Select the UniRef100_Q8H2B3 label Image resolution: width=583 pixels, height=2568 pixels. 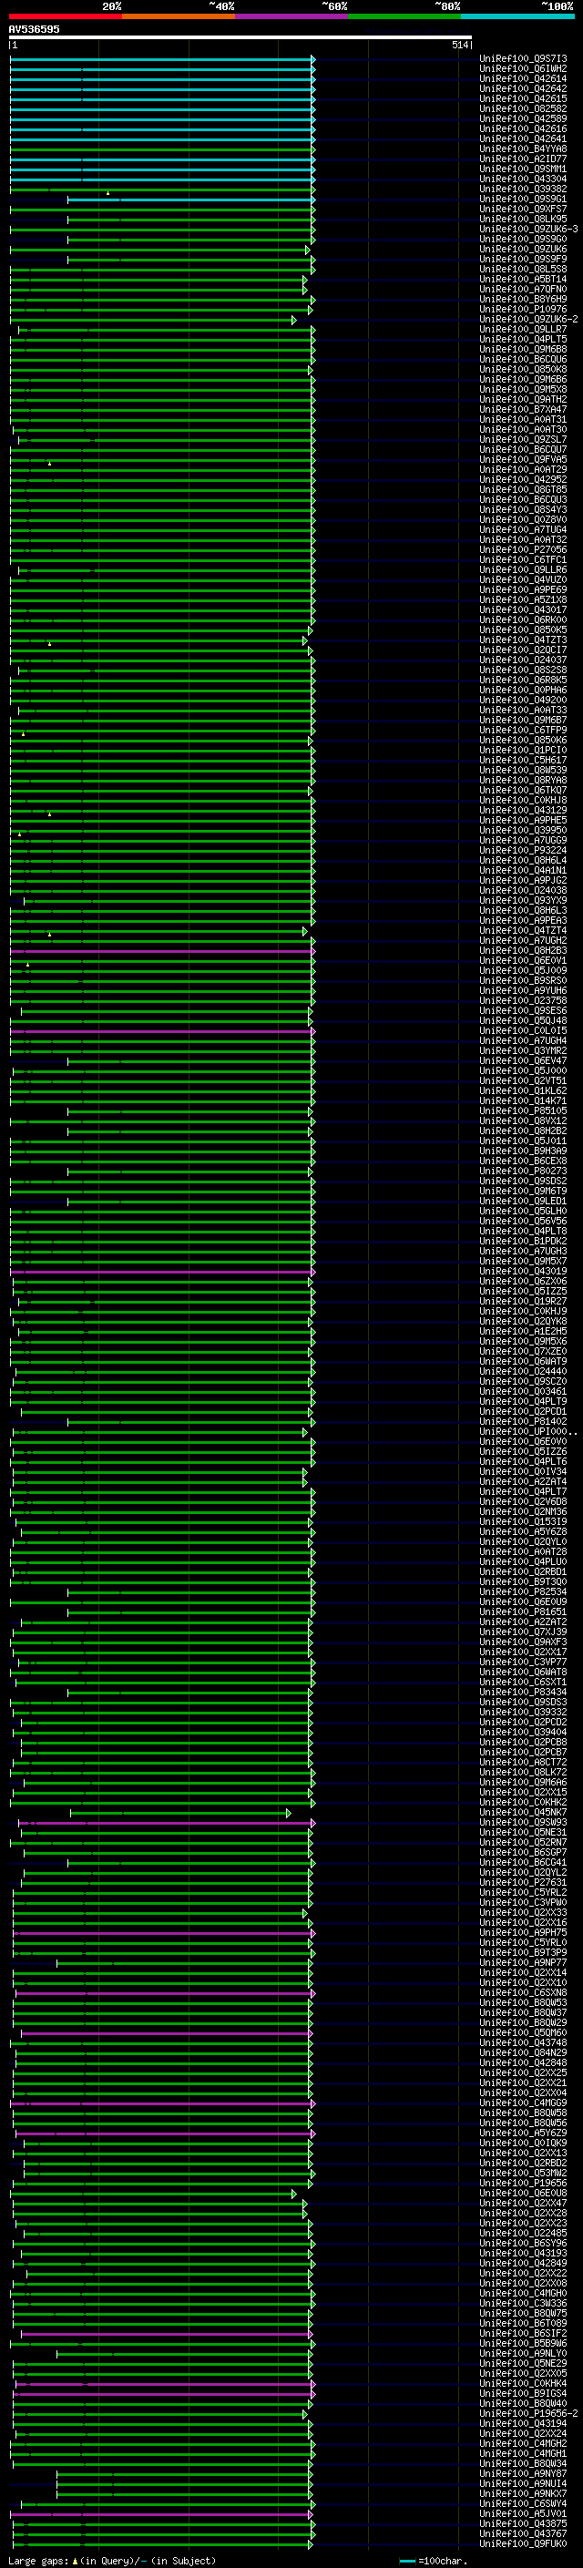[523, 951]
